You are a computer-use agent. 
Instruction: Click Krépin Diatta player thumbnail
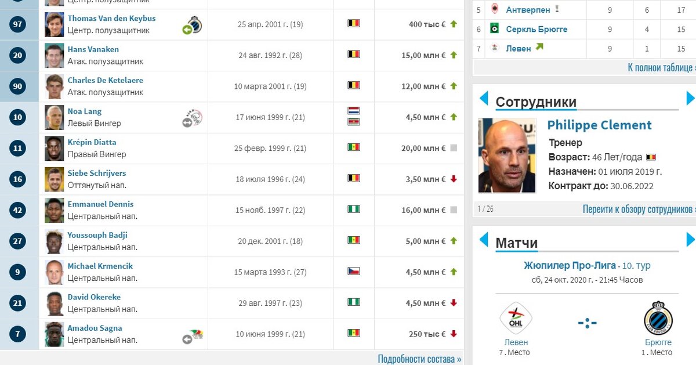[x=55, y=149]
